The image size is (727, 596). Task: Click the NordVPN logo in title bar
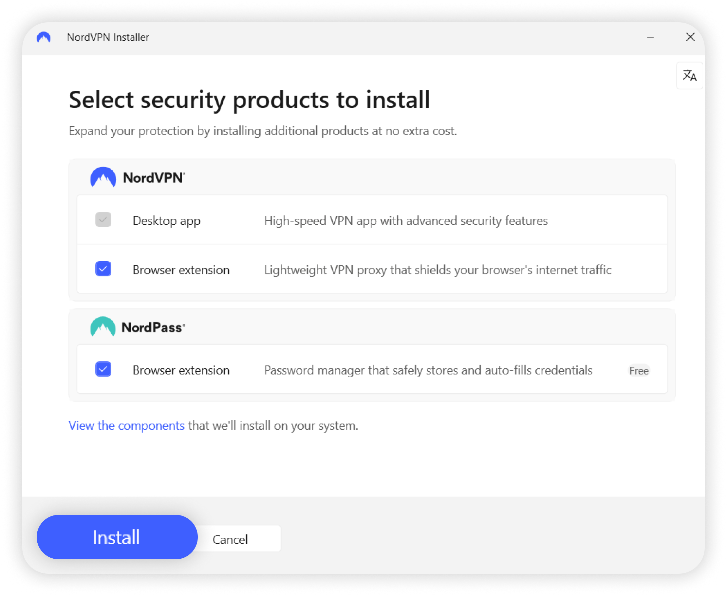coord(44,37)
